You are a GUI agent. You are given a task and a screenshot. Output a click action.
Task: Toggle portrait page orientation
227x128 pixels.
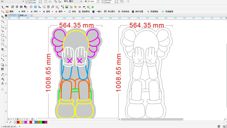[46, 1]
